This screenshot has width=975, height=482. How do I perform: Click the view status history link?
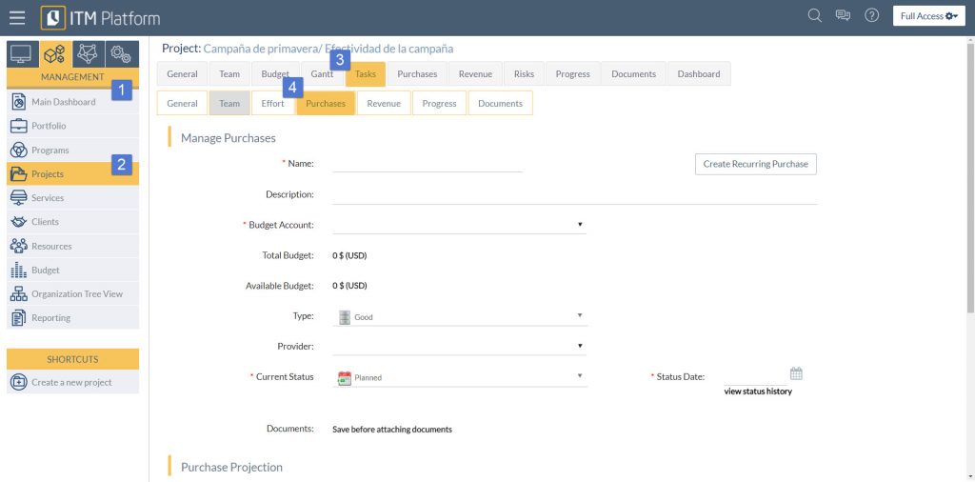point(758,392)
